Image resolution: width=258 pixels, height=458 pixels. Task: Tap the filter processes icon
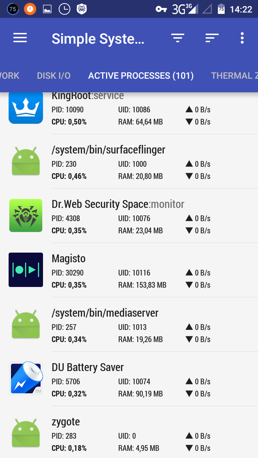coord(177,38)
